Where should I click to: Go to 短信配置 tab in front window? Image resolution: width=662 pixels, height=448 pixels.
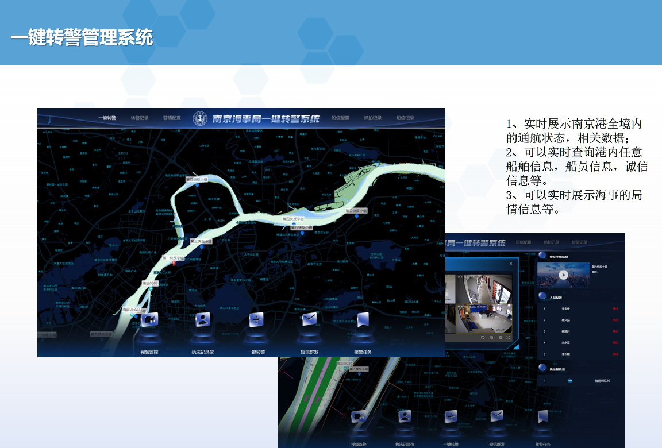tap(340, 118)
